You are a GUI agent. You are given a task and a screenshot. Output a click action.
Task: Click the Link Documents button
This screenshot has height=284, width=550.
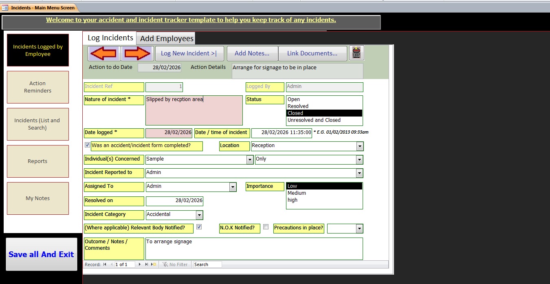tap(312, 53)
